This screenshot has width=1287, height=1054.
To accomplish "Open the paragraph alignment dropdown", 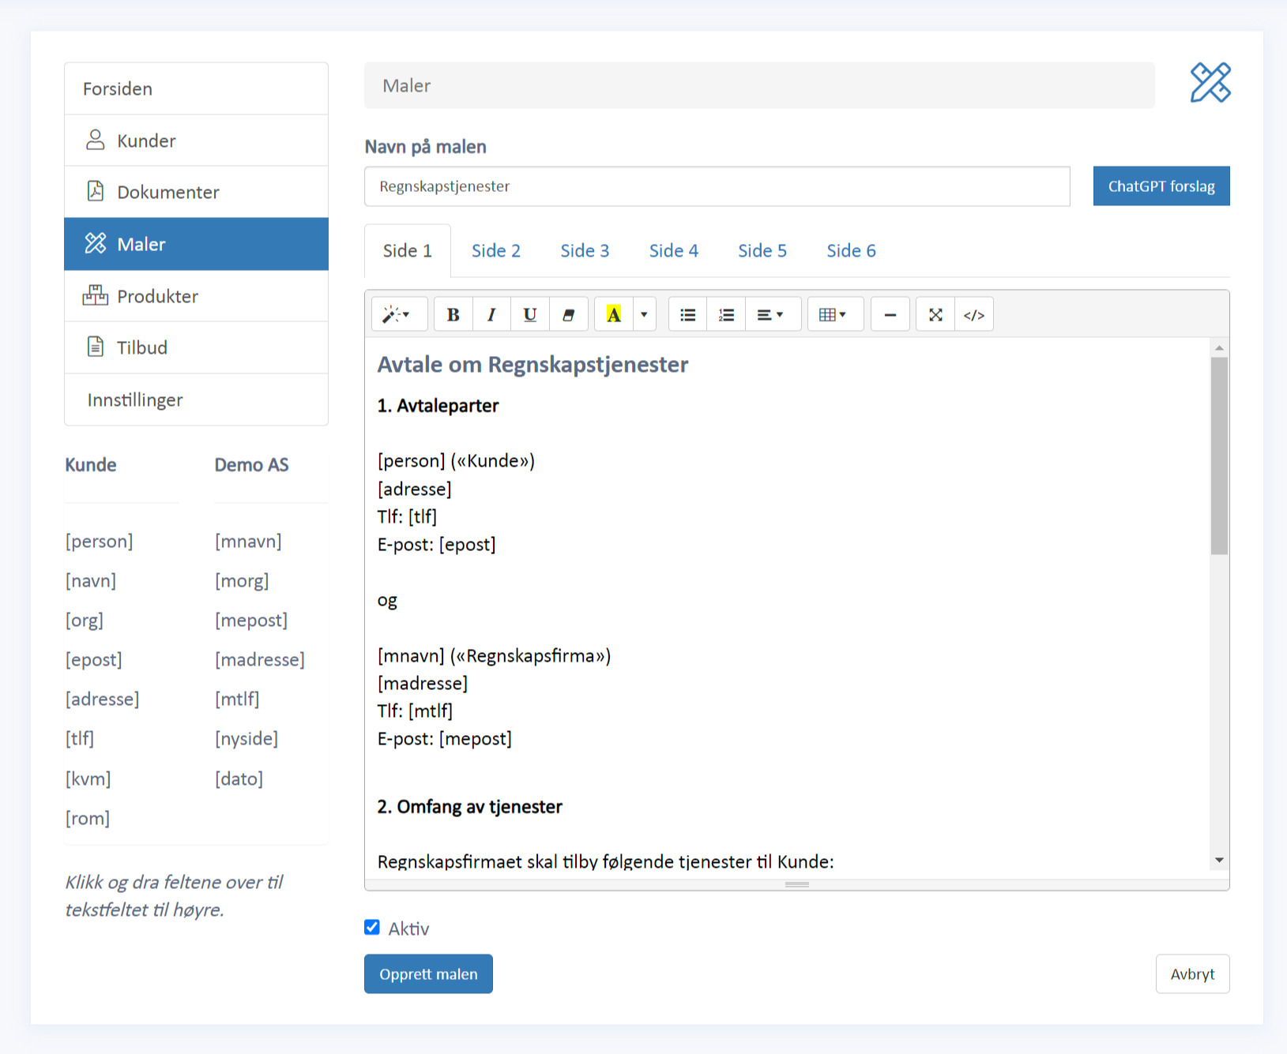I will point(770,315).
